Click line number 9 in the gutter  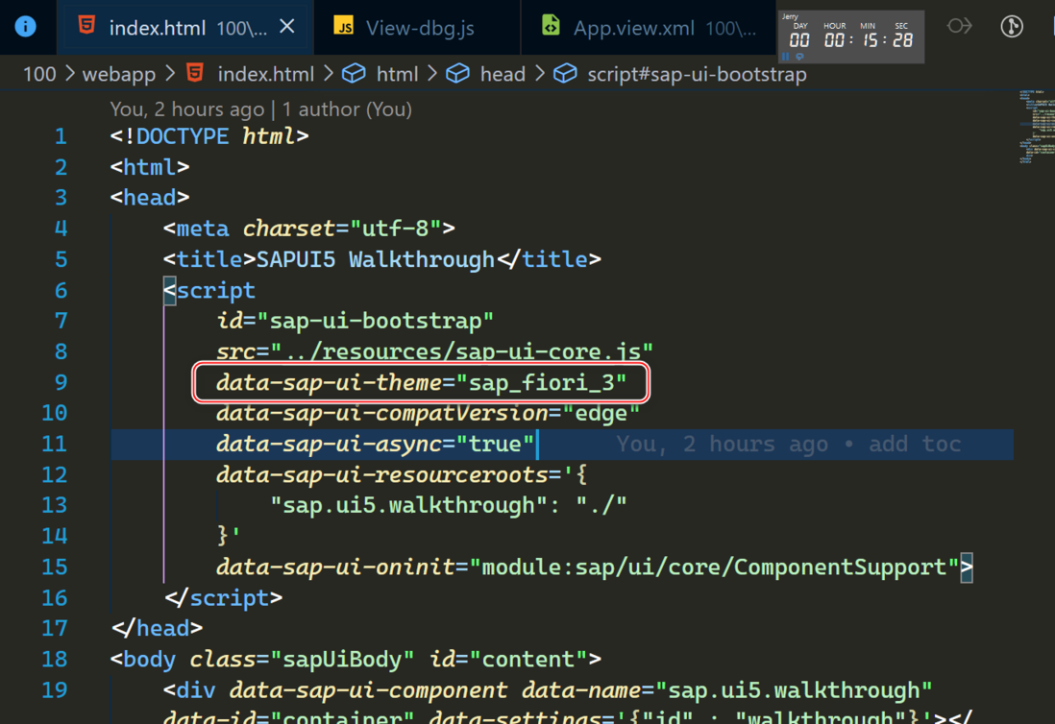click(x=61, y=382)
